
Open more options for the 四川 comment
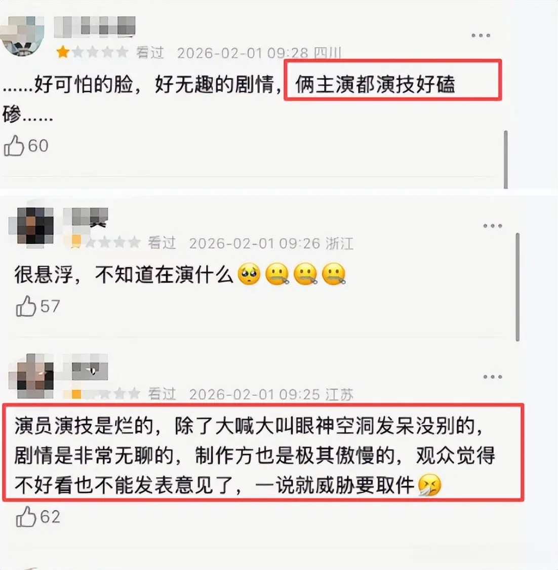(x=481, y=35)
